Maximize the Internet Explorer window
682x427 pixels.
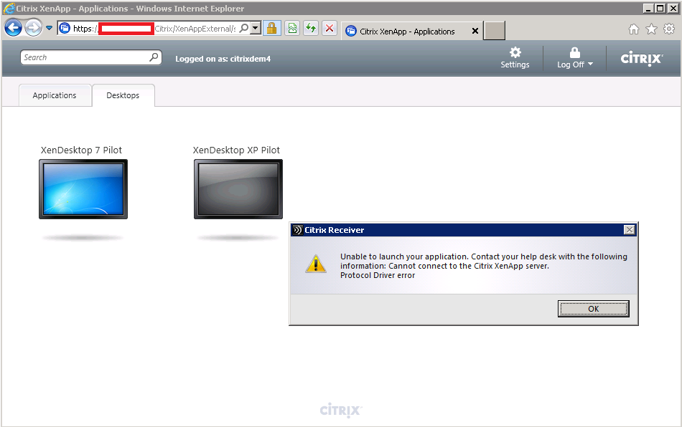pyautogui.click(x=660, y=9)
